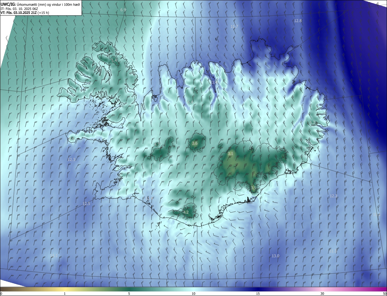Click the 'VT: Fös. 03.10.2025 21Z (+15 h)' line
Viewport: 387px width, 296px height.
pos(25,13)
